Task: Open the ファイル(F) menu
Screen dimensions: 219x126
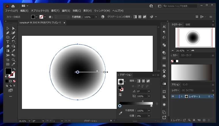Action: click(x=12, y=11)
